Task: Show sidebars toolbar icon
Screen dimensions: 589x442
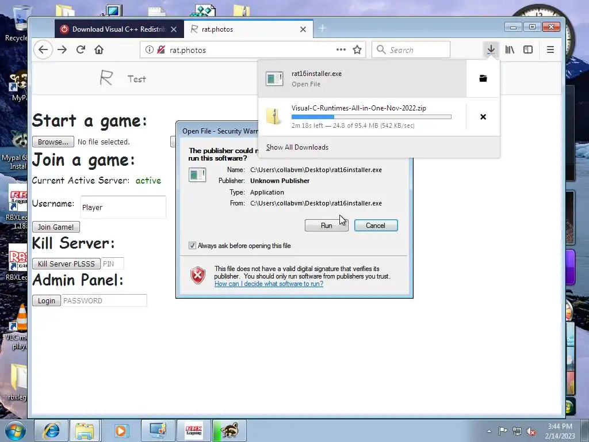Action: click(x=528, y=49)
